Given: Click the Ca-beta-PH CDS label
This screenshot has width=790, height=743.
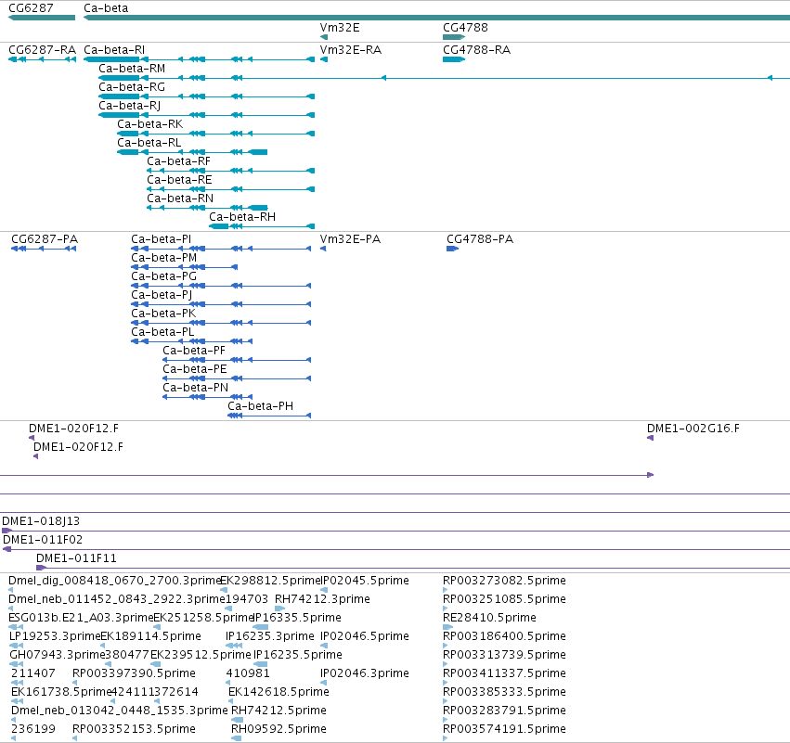Looking at the screenshot, I should [261, 405].
